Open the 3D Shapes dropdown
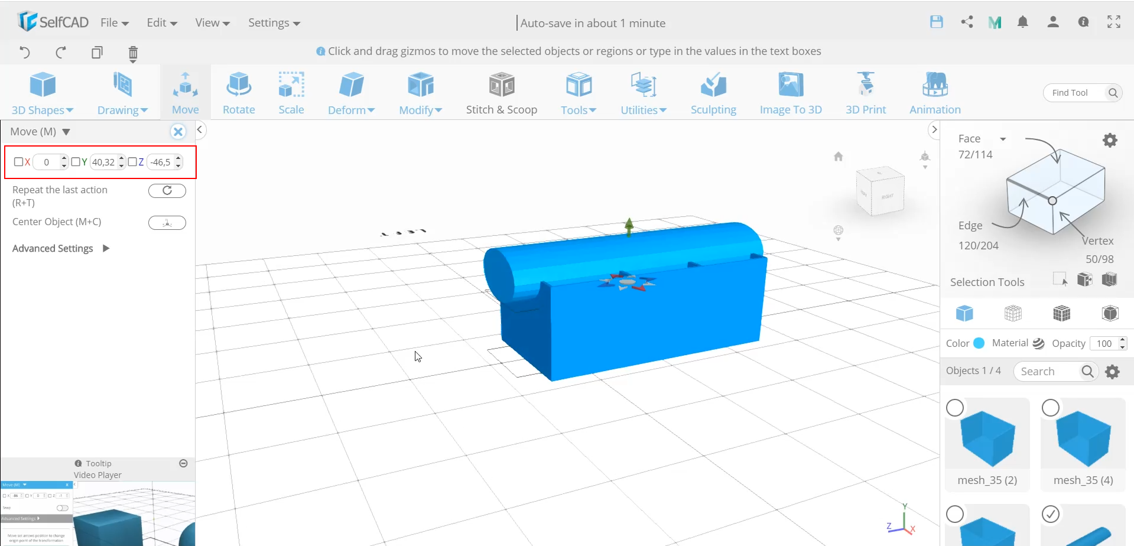 43,93
